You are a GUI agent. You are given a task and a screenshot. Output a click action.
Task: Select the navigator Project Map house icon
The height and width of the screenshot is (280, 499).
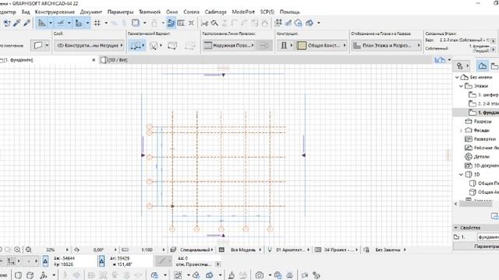[483, 65]
